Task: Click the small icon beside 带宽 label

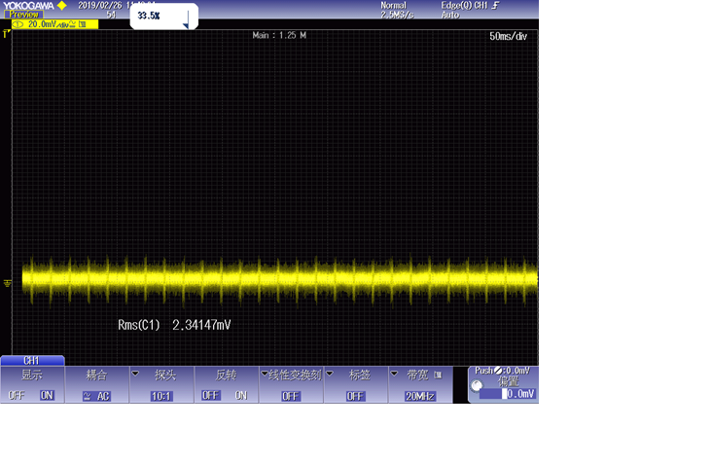Action: click(438, 375)
